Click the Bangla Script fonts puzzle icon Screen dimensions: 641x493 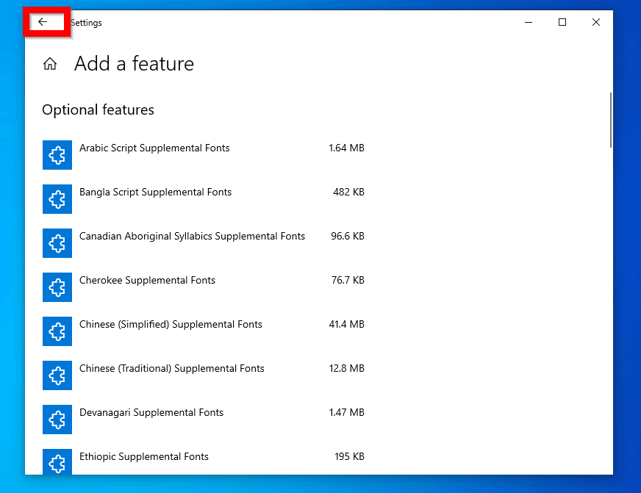click(x=57, y=199)
